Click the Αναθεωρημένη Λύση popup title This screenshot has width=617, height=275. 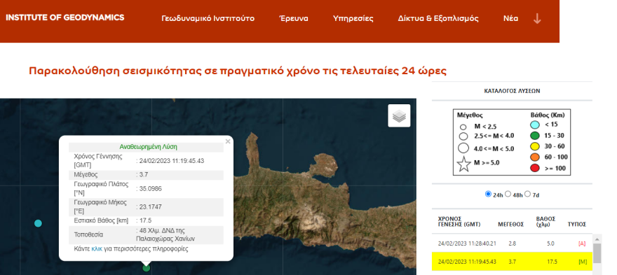pos(149,147)
